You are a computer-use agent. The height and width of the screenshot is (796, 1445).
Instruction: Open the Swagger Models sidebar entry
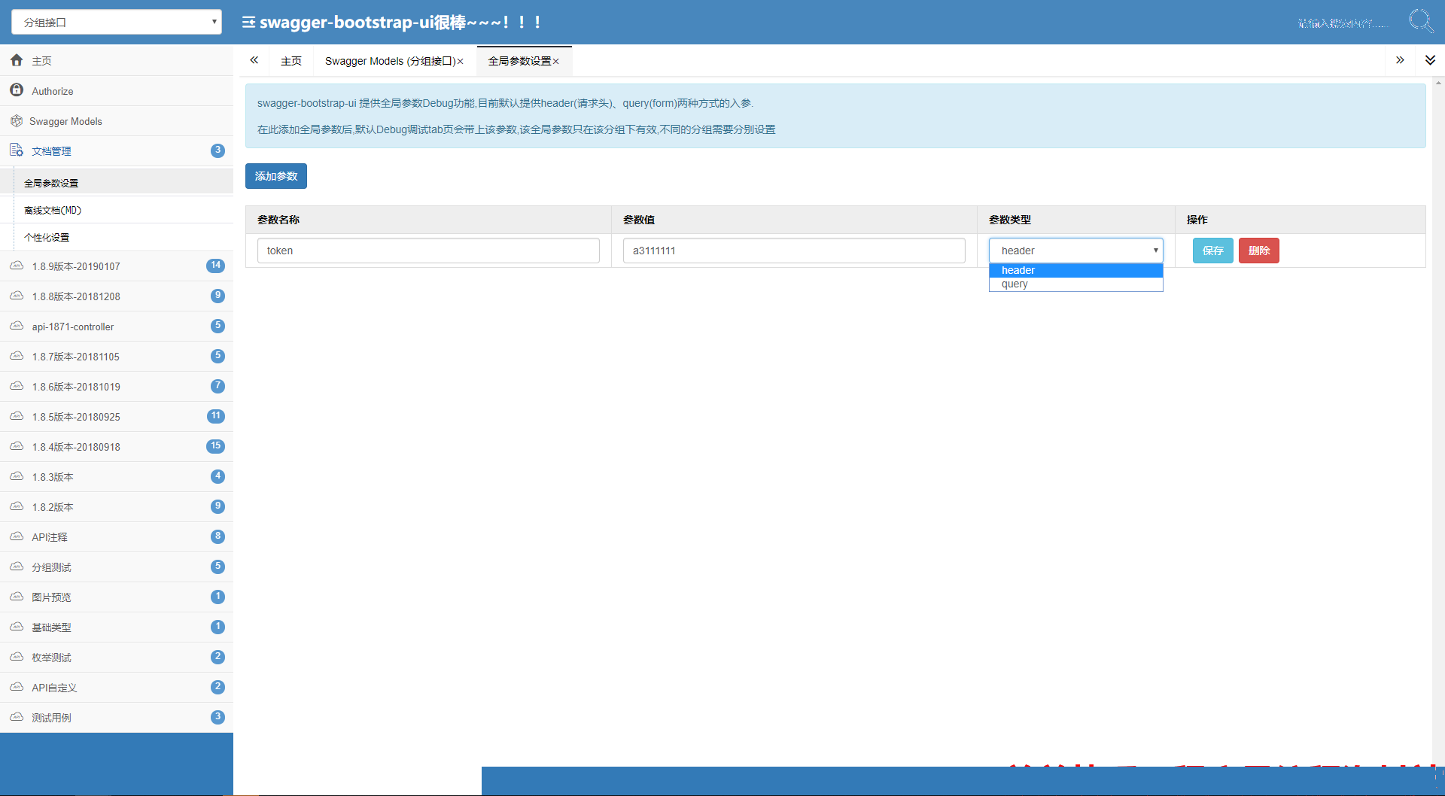click(x=117, y=120)
